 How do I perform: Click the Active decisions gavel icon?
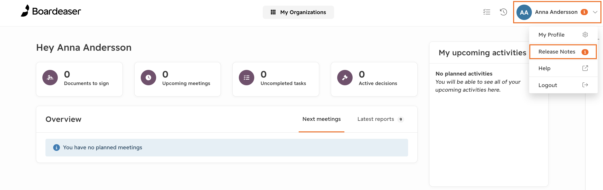tap(345, 78)
